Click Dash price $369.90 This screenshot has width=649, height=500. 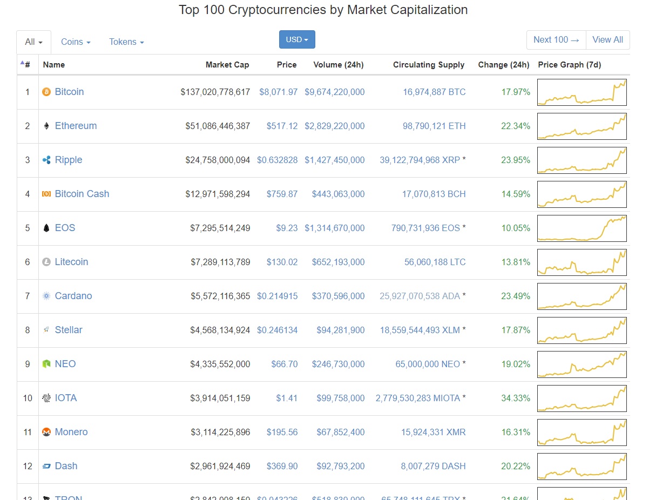coord(282,467)
